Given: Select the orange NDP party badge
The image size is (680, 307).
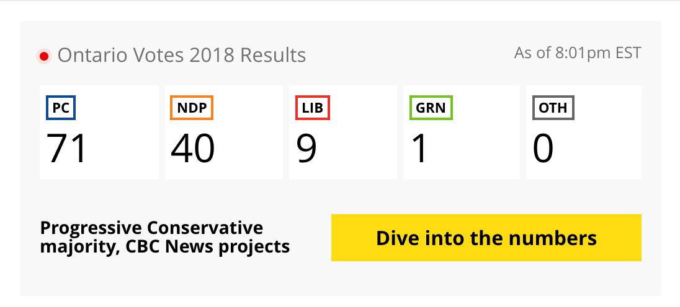Looking at the screenshot, I should pos(192,108).
